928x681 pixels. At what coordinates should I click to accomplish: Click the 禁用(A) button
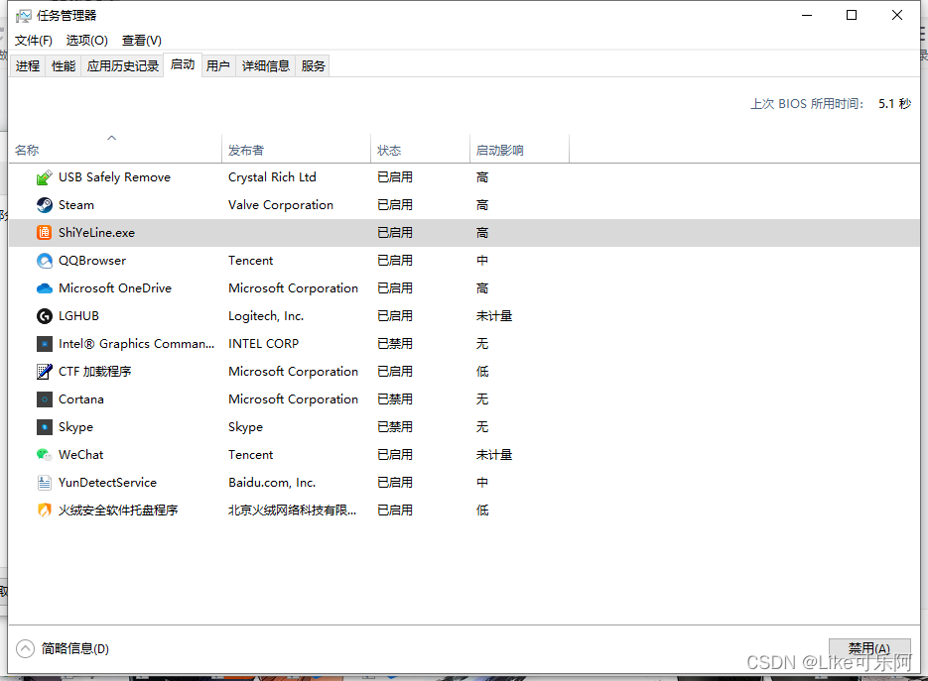868,648
